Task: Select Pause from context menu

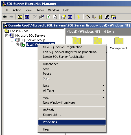Action: coord(72,74)
